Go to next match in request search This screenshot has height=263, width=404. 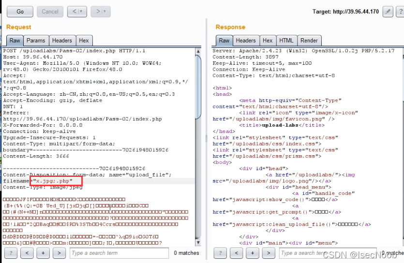coord(59,253)
